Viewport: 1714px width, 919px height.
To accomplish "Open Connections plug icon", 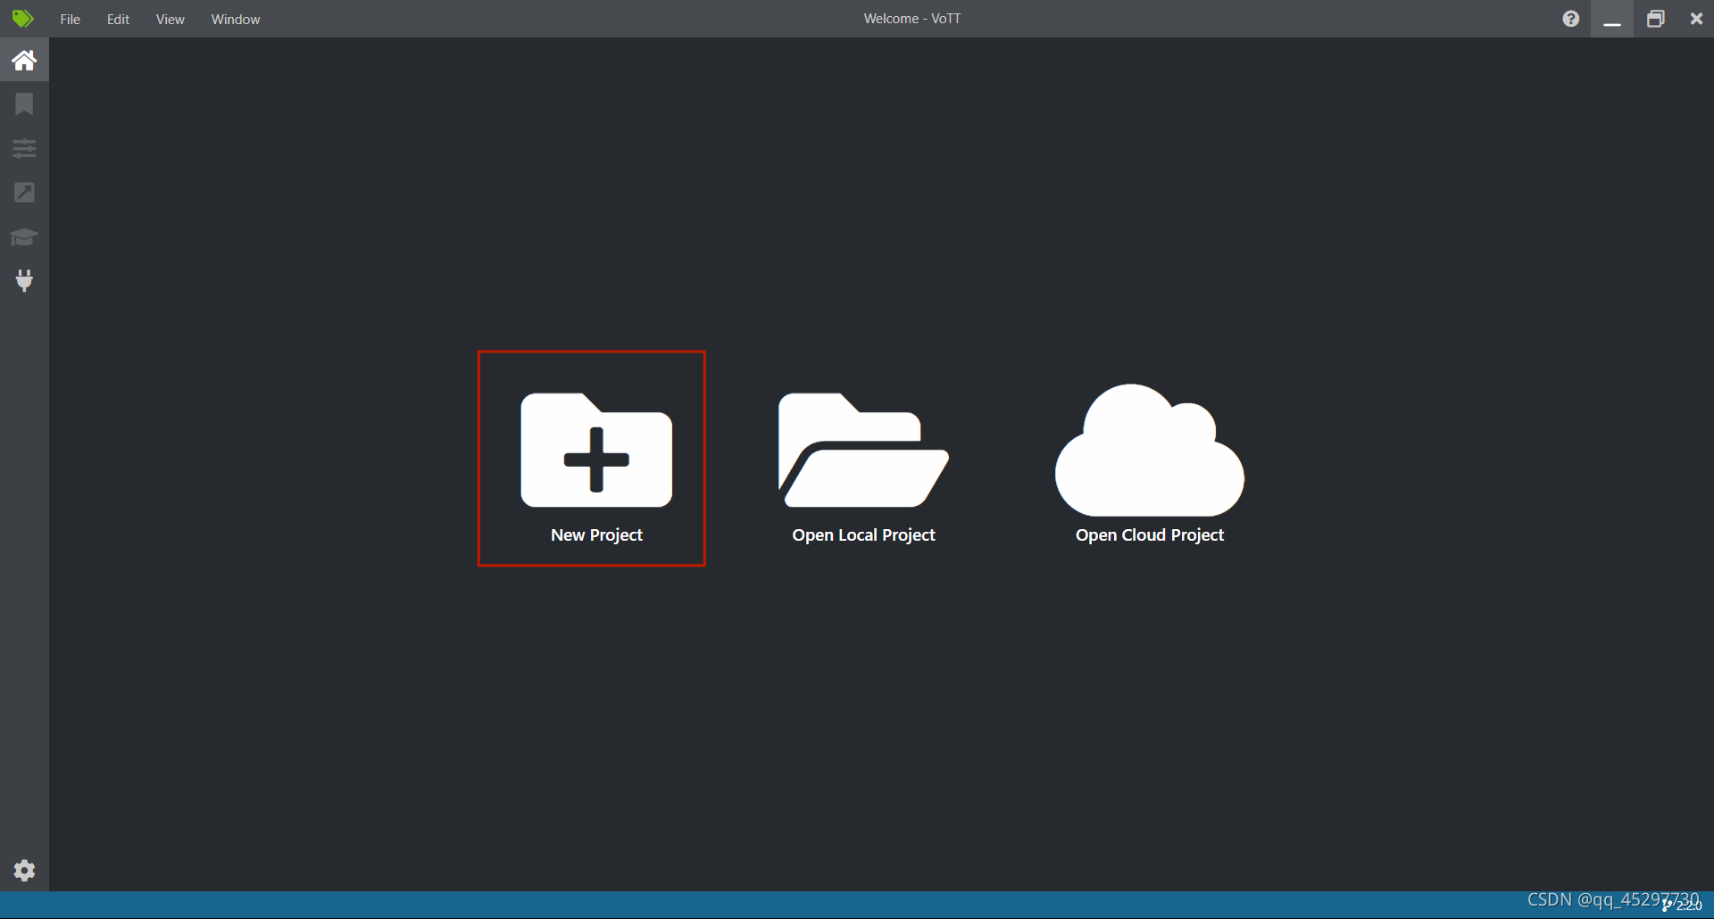I will click(x=24, y=280).
